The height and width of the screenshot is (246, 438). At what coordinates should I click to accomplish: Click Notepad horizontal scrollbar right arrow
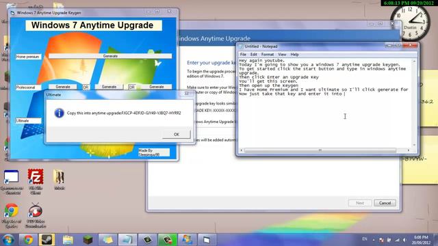409,150
